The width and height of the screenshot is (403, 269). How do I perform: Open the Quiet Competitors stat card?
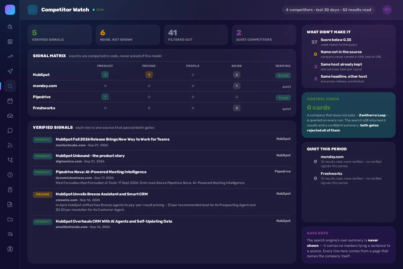pos(264,35)
